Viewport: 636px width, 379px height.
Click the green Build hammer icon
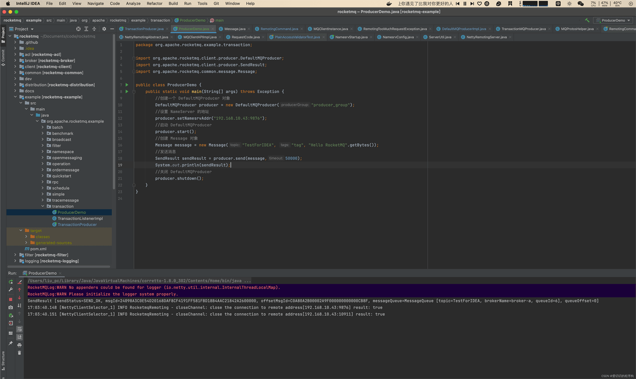pos(587,20)
